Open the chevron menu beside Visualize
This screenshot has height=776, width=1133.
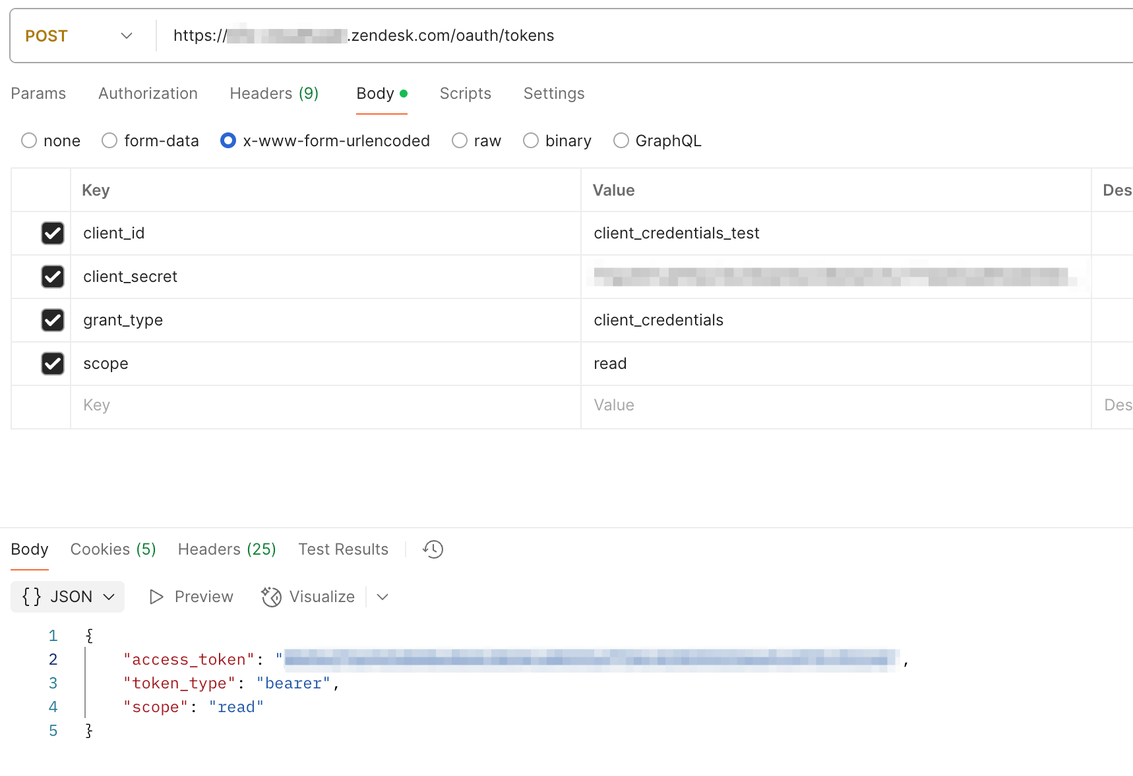click(383, 597)
